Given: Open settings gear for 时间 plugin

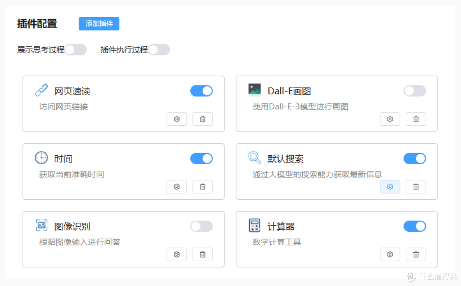Looking at the screenshot, I should click(177, 187).
